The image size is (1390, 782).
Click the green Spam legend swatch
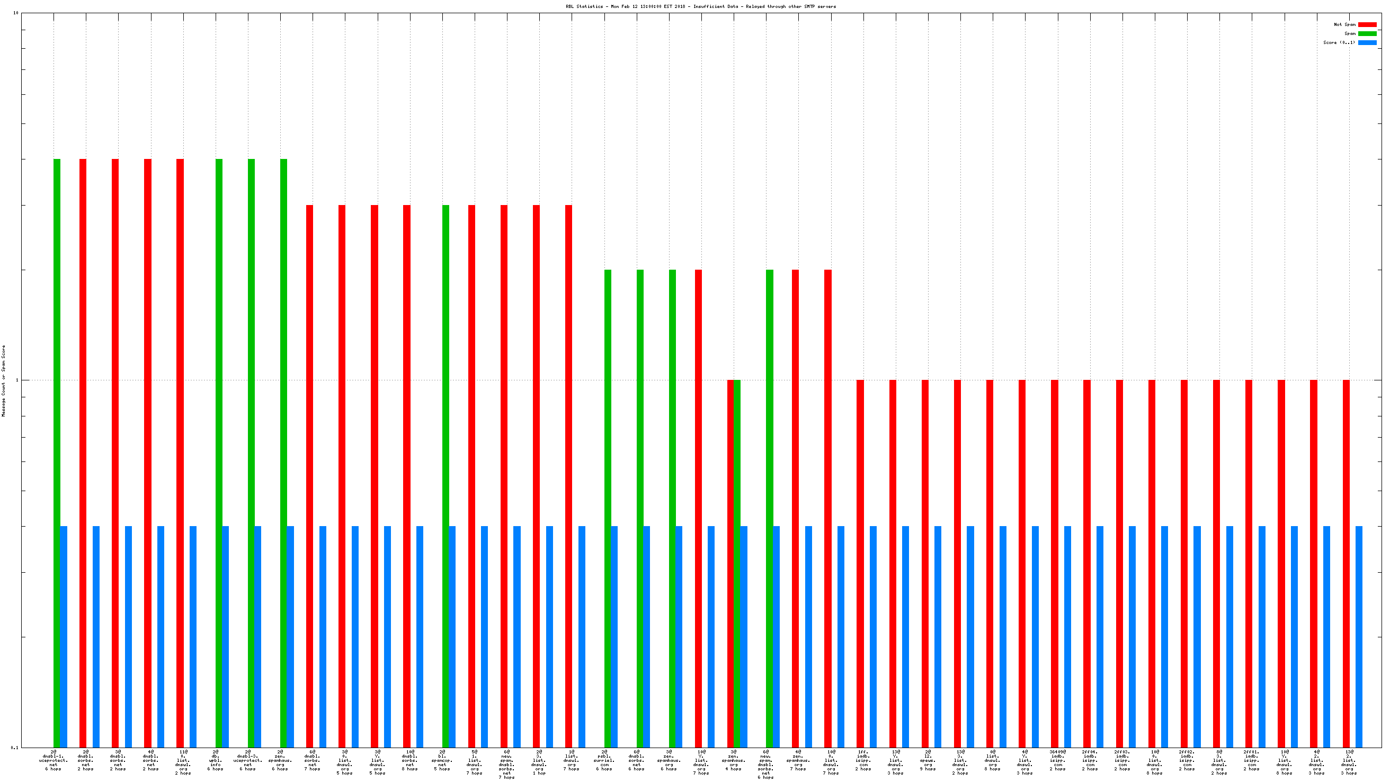(x=1367, y=33)
